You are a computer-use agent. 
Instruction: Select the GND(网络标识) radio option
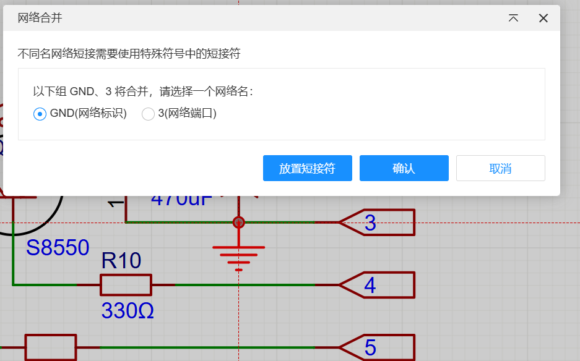(40, 114)
